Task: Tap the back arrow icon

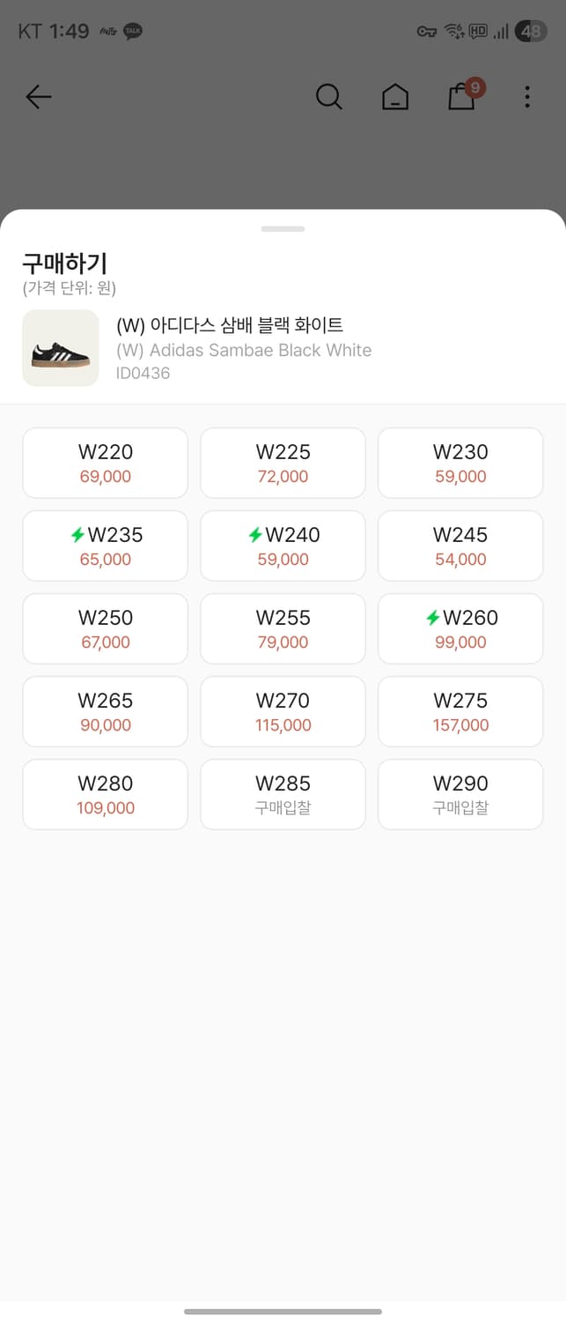Action: click(x=39, y=97)
